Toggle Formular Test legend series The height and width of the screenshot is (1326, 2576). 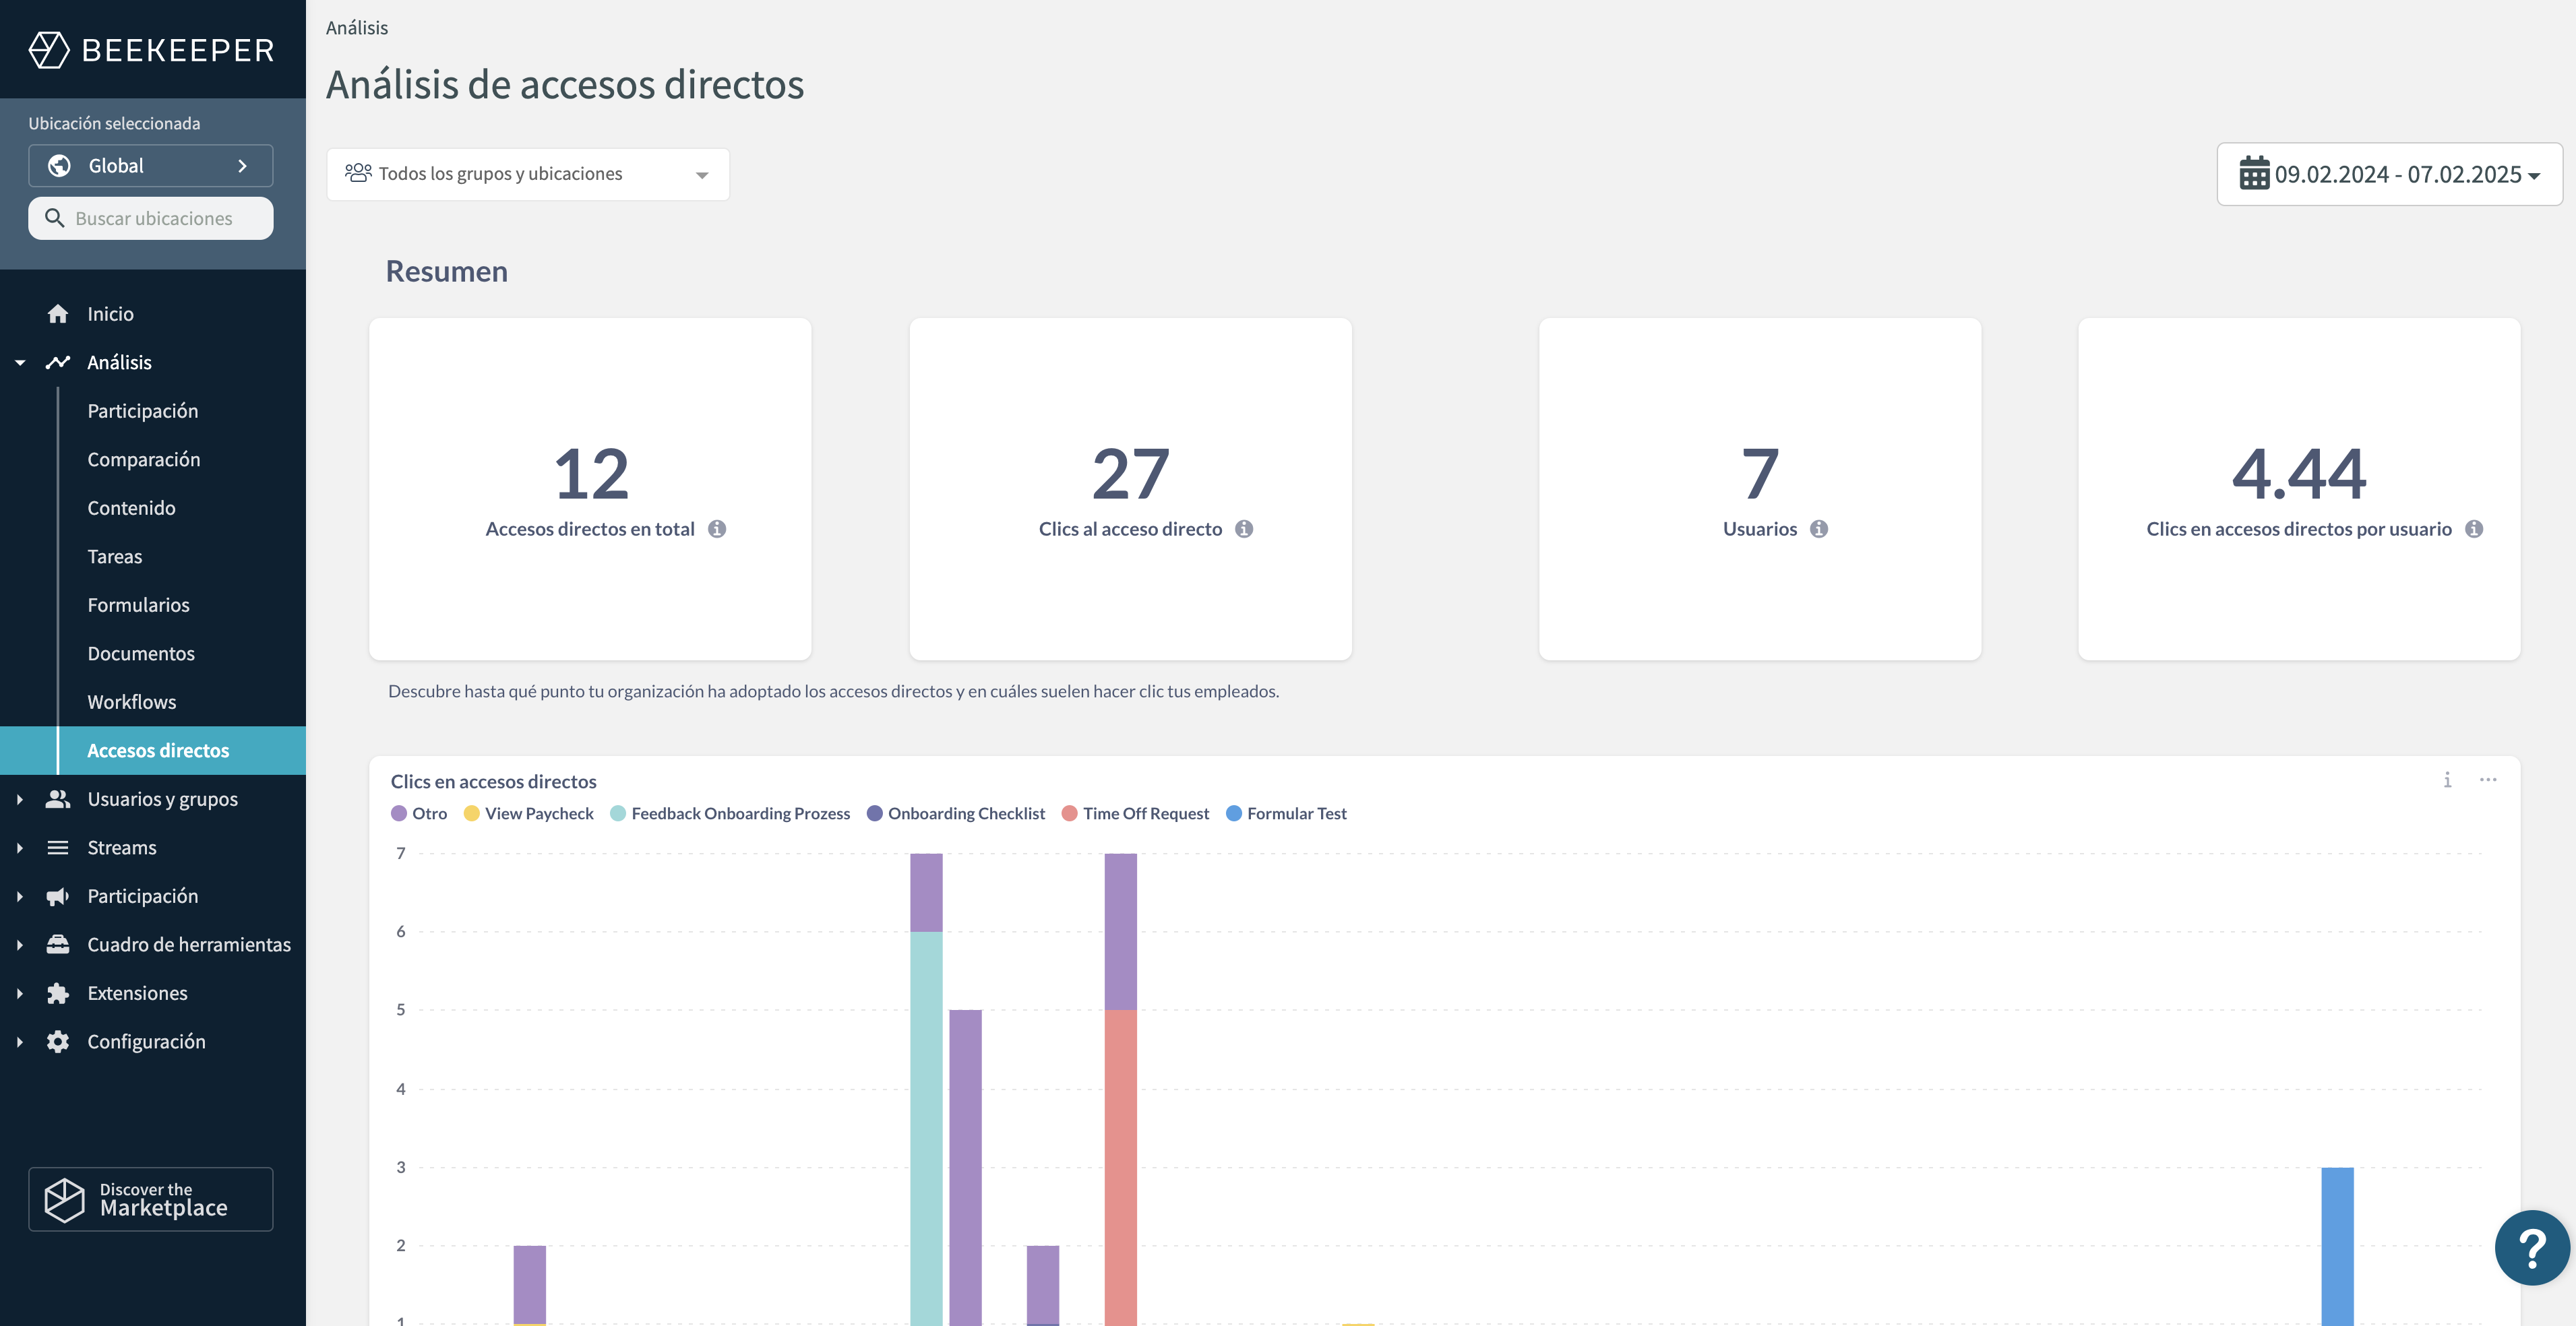(x=1286, y=814)
